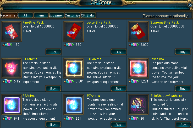Image resolution: width=193 pixels, height=128 pixels.
Task: Click the P8Anima purple-framed stone icon
Action: point(12,105)
